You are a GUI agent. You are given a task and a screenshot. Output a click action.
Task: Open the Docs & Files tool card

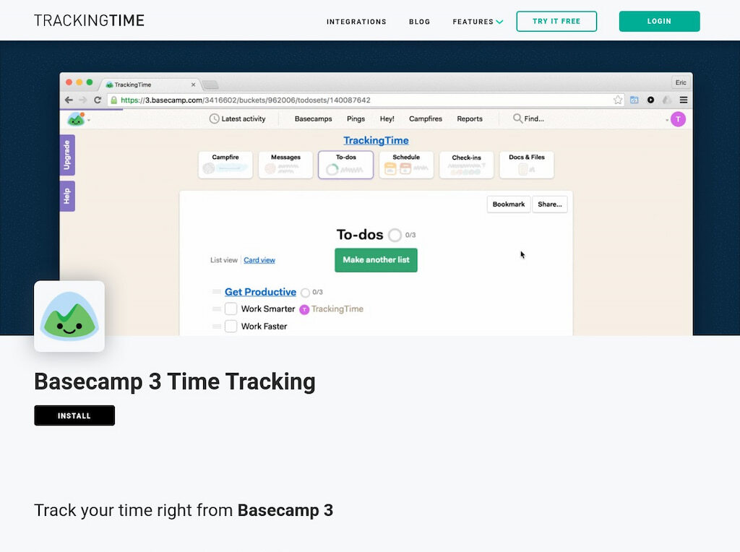click(527, 165)
